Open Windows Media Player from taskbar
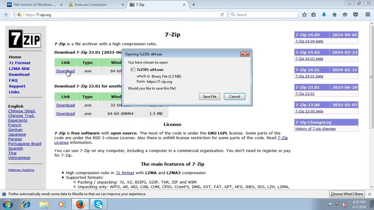 click(62, 204)
